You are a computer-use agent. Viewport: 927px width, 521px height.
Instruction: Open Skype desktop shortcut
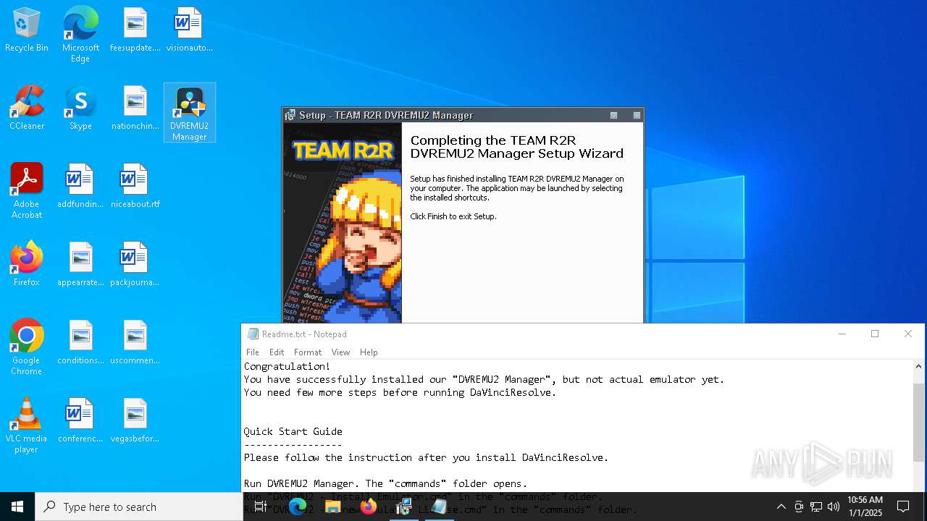(80, 109)
